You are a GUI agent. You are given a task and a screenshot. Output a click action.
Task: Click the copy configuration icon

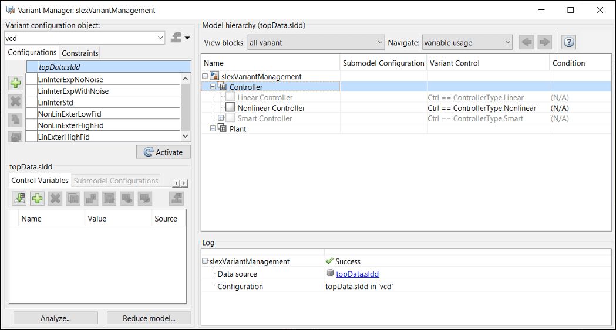(15, 120)
